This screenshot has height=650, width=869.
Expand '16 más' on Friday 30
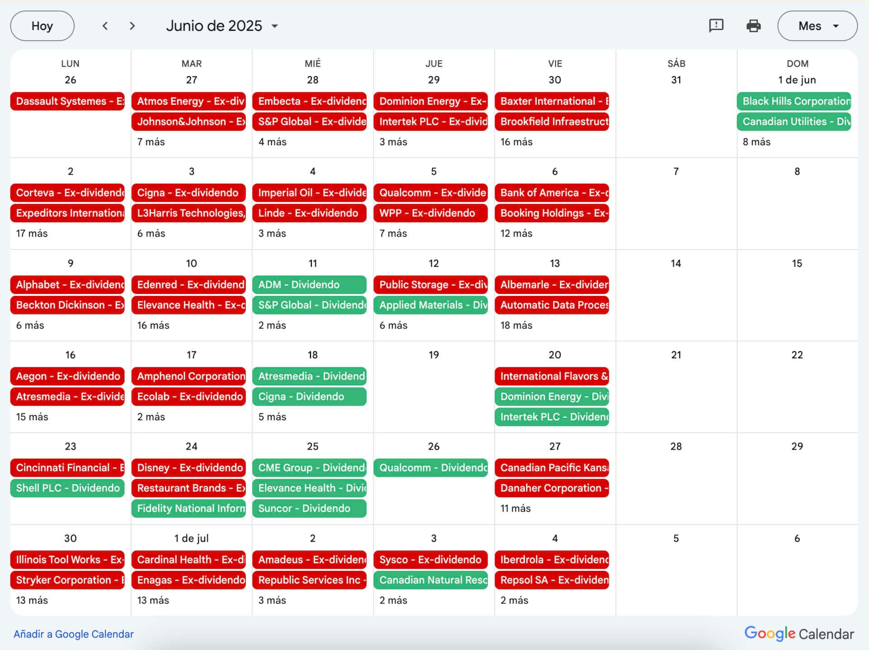pyautogui.click(x=516, y=142)
